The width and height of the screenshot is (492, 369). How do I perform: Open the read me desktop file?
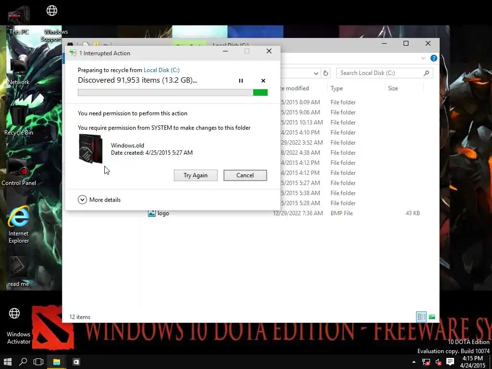tap(19, 271)
